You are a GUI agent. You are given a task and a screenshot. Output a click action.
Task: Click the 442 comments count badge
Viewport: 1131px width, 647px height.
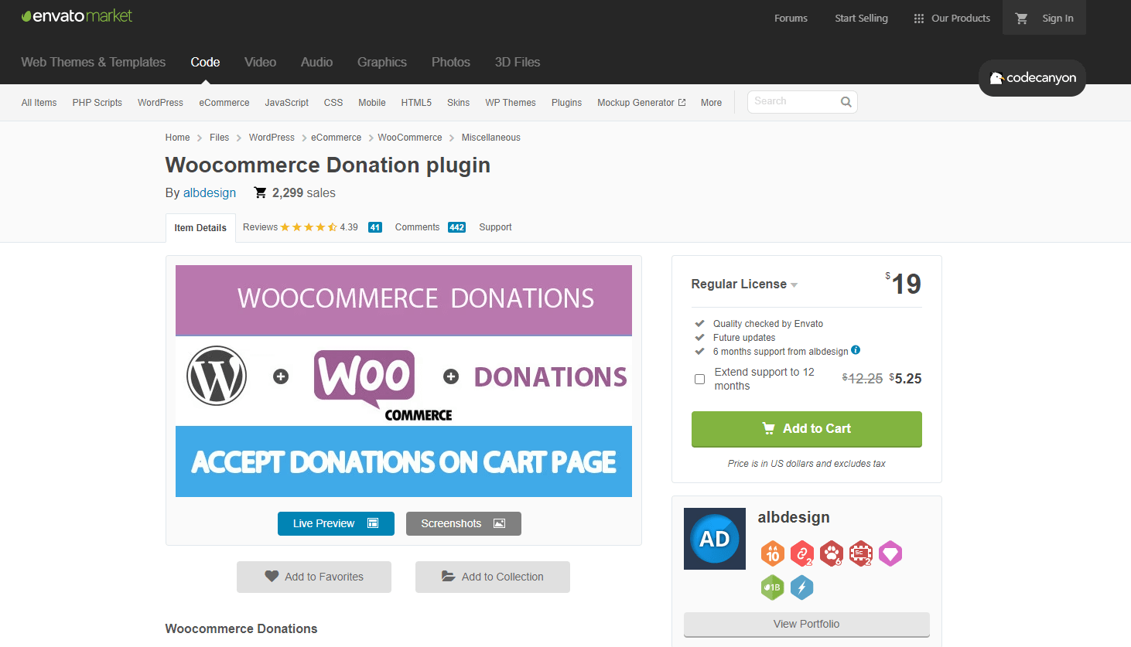click(x=456, y=227)
